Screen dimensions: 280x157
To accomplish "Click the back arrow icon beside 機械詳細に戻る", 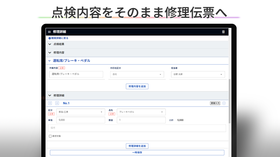I will click(50, 38).
